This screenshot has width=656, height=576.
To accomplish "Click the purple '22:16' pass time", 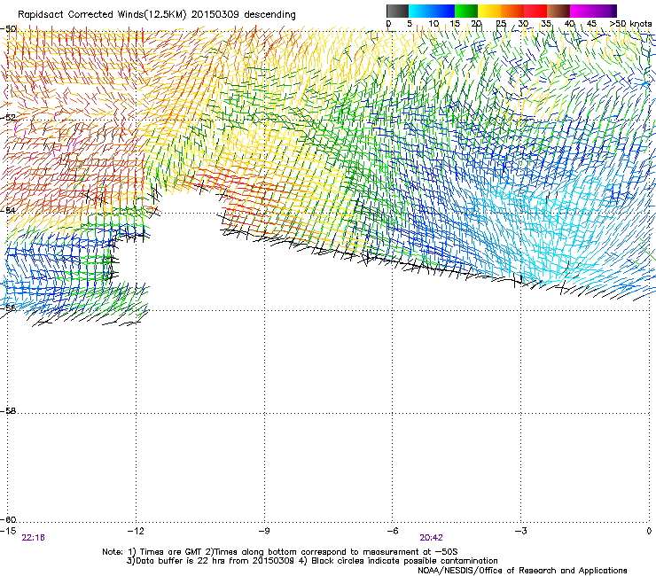I will click(x=33, y=538).
